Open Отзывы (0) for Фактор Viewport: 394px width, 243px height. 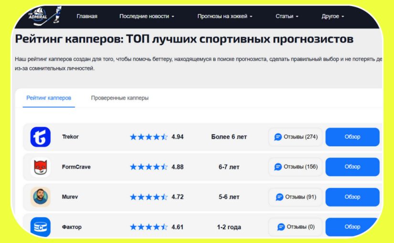pos(295,227)
